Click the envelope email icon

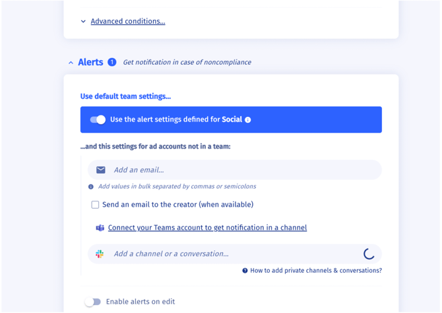click(101, 170)
